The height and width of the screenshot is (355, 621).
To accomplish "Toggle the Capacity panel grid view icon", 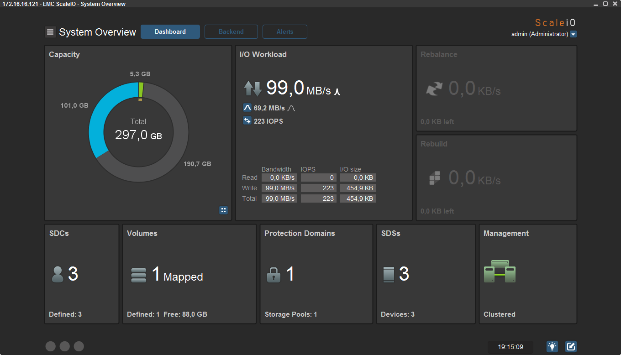I will [x=223, y=210].
